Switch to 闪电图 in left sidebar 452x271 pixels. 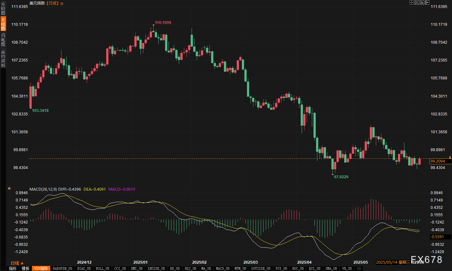click(x=3, y=40)
